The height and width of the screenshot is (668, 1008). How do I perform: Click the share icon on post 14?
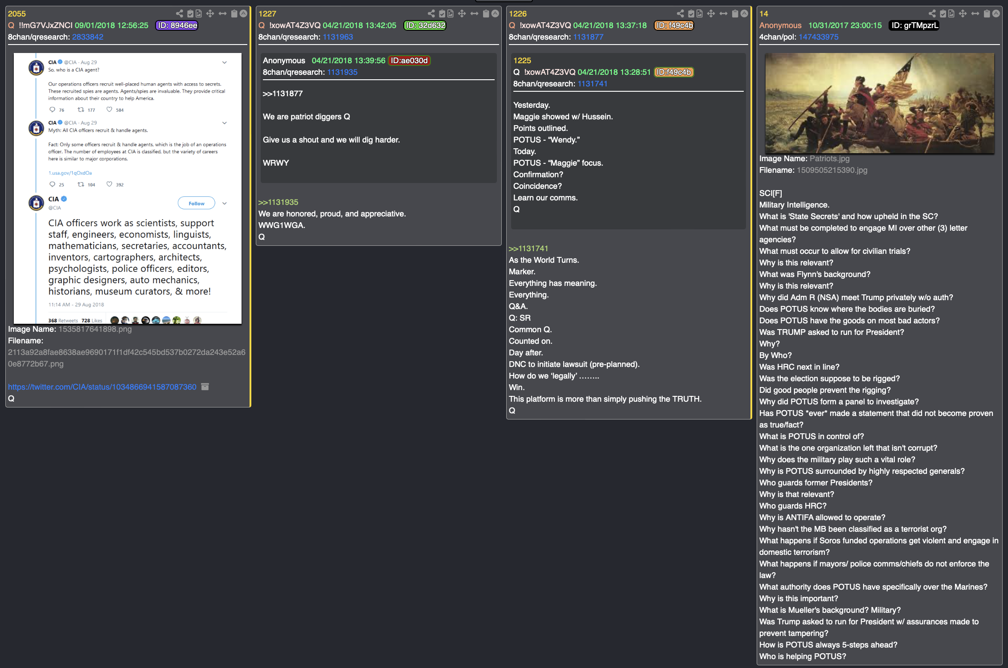point(932,14)
